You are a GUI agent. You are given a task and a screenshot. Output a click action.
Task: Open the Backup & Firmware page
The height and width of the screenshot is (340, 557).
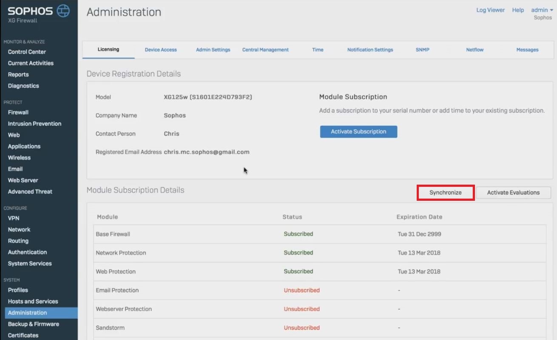33,324
